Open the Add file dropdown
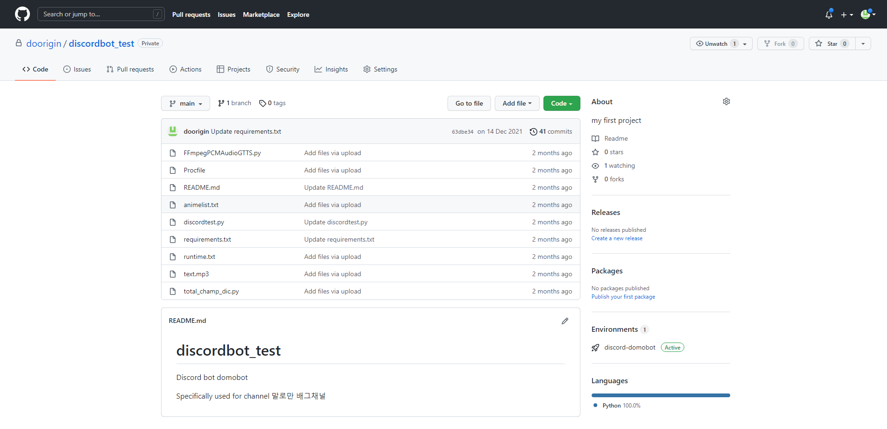The image size is (887, 429). tap(517, 103)
